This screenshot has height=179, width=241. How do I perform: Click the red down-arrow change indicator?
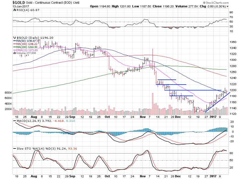[228, 7]
